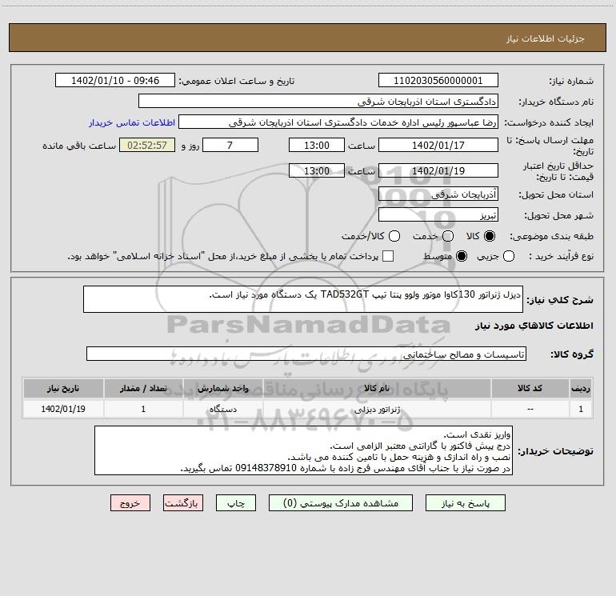Click the بازگشت back button
The height and width of the screenshot is (596, 616).
pyautogui.click(x=183, y=503)
